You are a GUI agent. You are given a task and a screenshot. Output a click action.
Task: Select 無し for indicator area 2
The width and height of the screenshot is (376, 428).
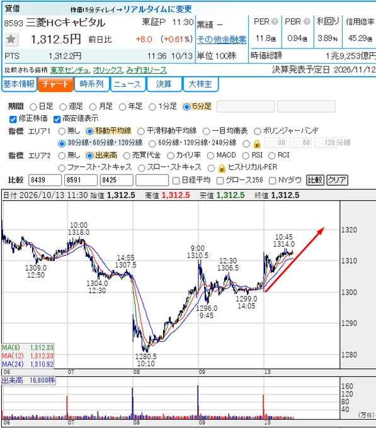tap(62, 155)
